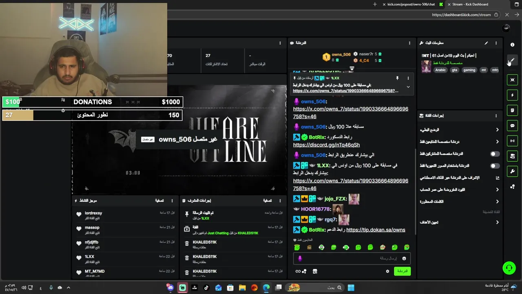Open TikTok from the taskbar
The width and height of the screenshot is (522, 294).
tap(206, 287)
